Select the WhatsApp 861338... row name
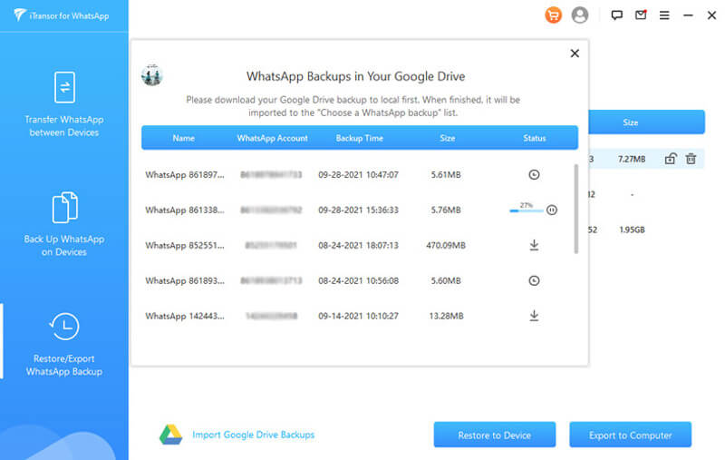This screenshot has height=460, width=725. click(x=185, y=210)
